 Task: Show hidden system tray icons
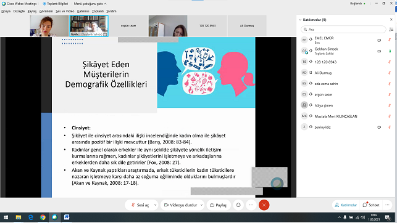coord(339,217)
